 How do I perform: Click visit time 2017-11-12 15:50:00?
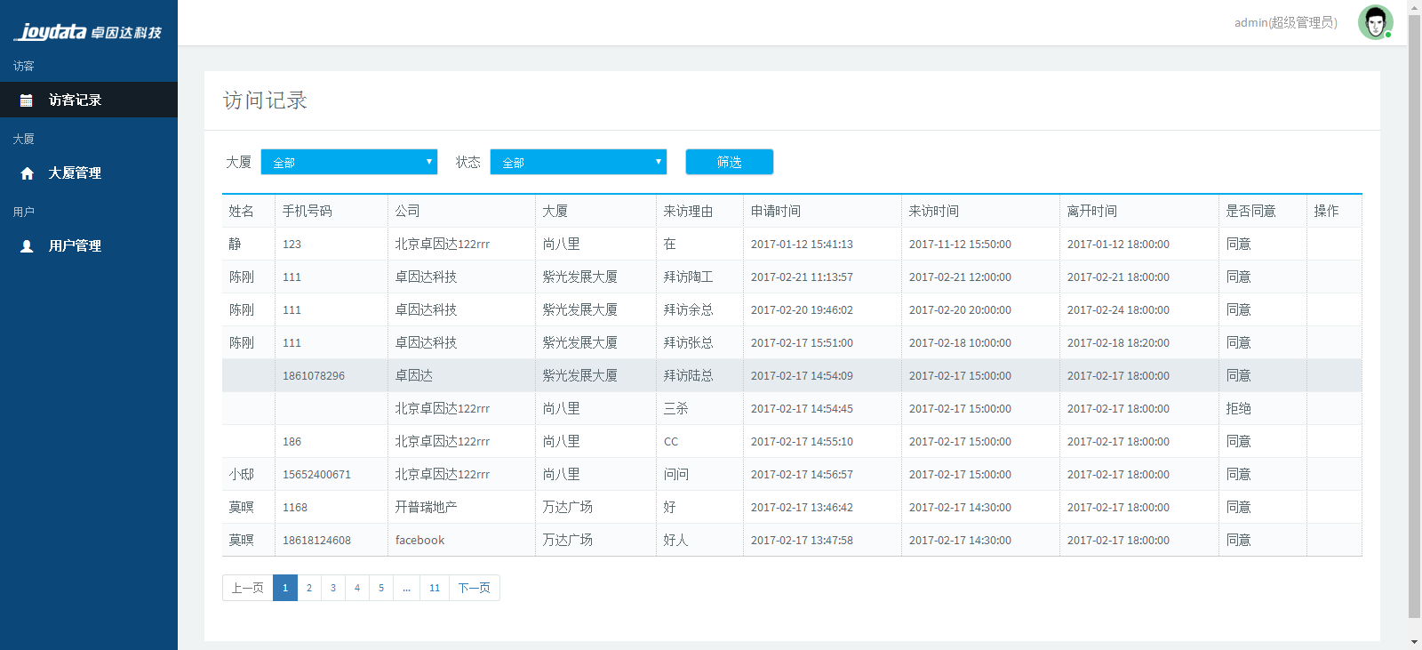click(x=960, y=244)
